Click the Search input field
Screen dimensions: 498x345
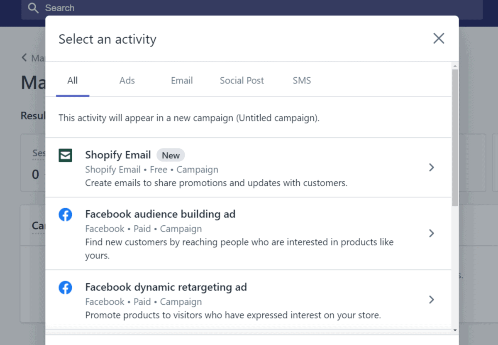(252, 8)
